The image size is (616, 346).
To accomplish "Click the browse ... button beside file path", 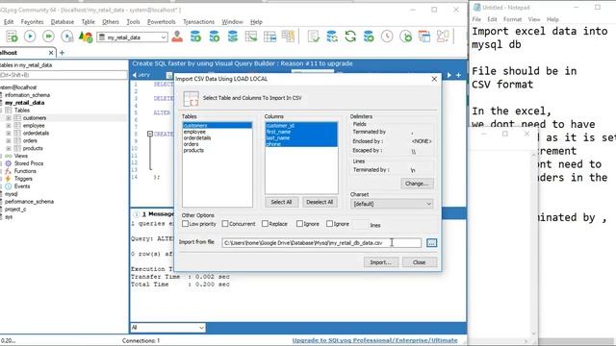I will 431,243.
